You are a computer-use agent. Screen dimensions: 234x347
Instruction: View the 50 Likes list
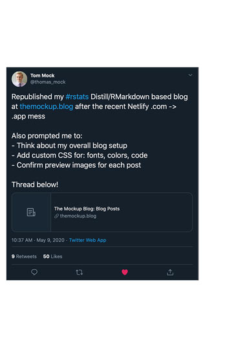coord(52,256)
